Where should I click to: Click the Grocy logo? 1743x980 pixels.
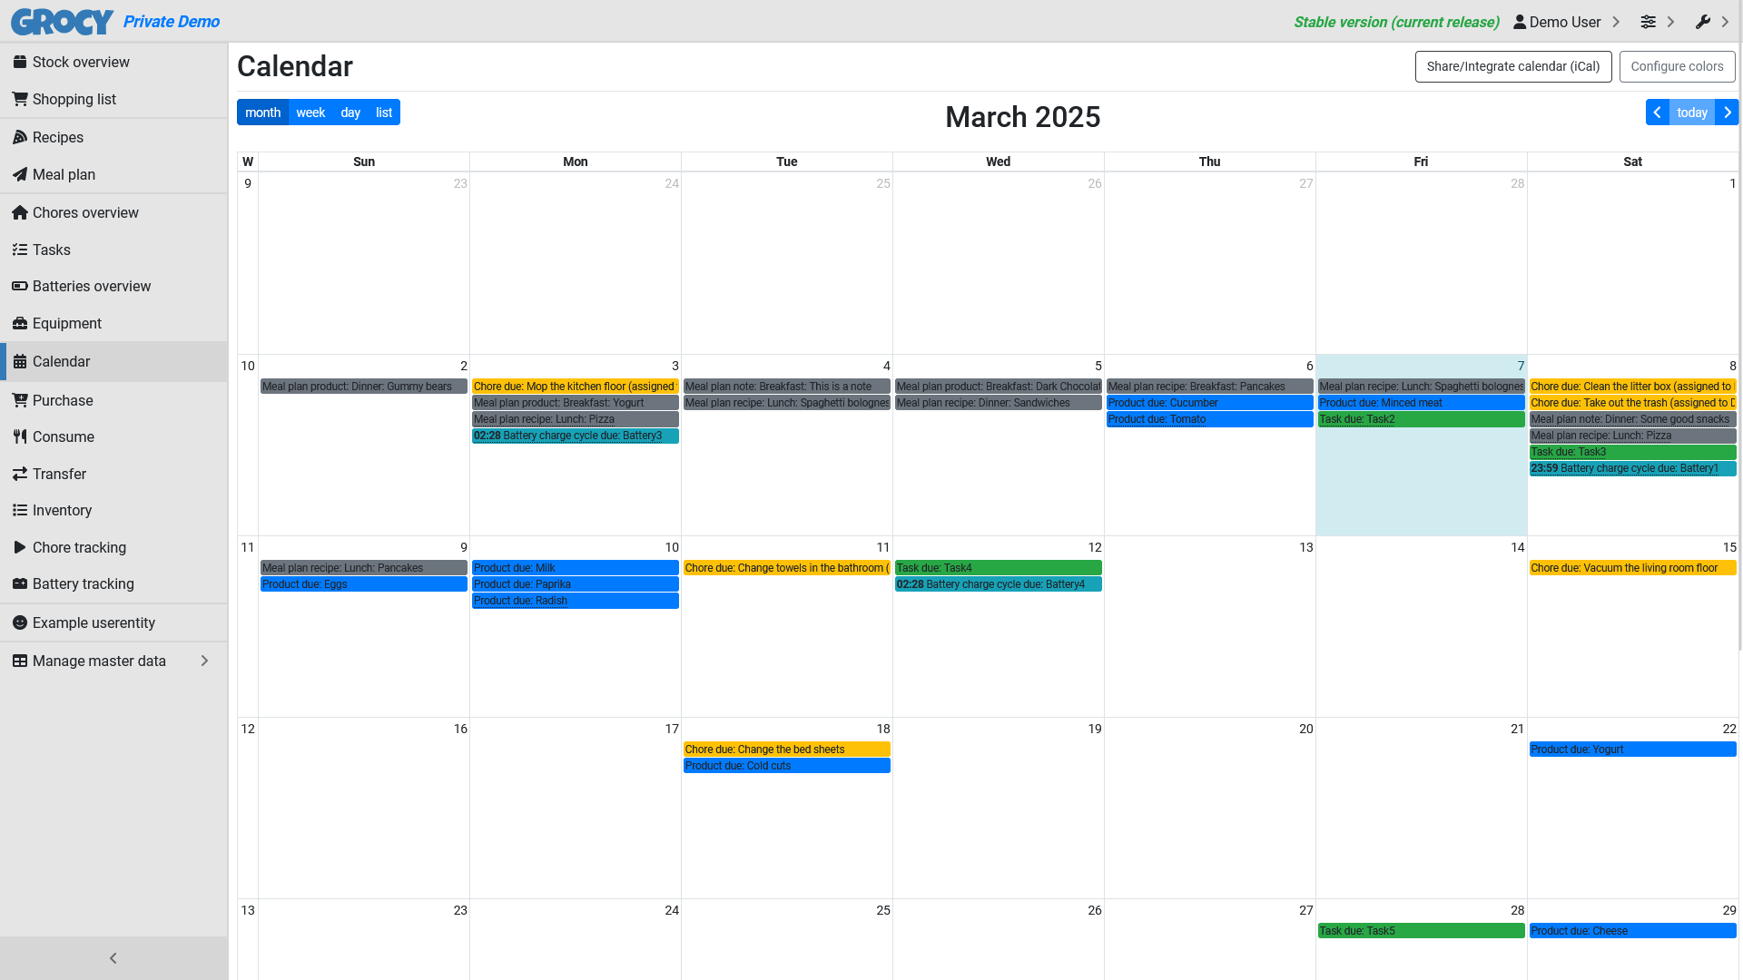[62, 21]
